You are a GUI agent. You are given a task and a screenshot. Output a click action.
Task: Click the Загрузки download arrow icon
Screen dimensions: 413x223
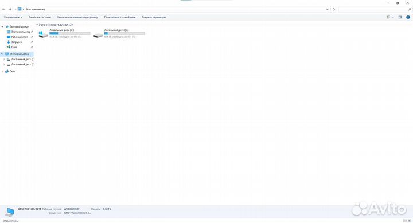tap(9, 42)
